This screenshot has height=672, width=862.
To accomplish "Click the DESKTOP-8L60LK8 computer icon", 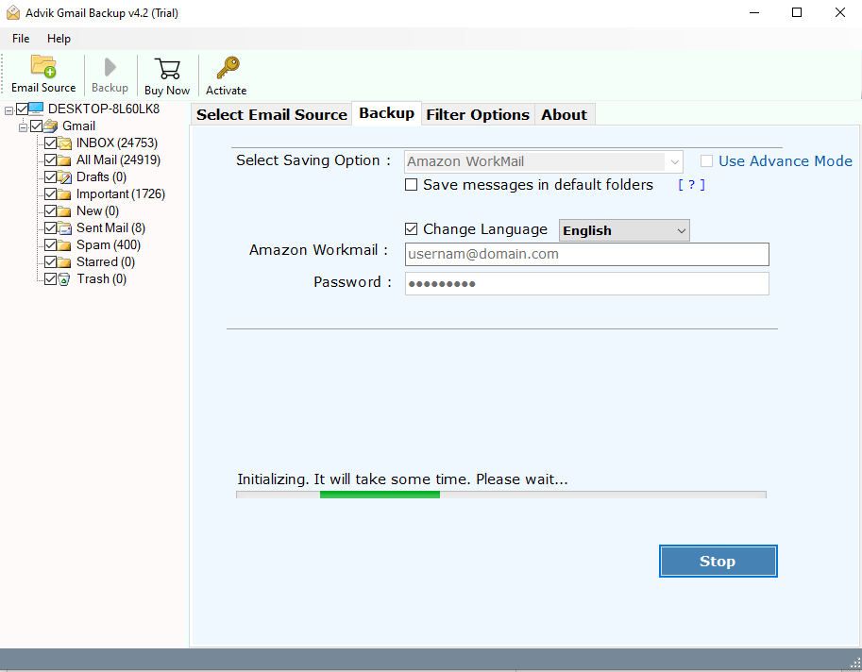I will tap(36, 109).
